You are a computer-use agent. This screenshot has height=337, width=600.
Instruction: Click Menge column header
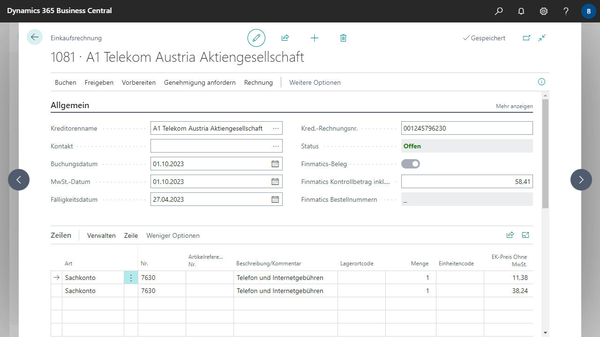click(x=420, y=264)
